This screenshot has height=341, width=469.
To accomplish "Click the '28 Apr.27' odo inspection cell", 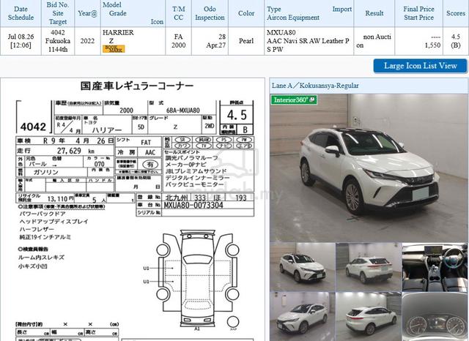I will (210, 41).
